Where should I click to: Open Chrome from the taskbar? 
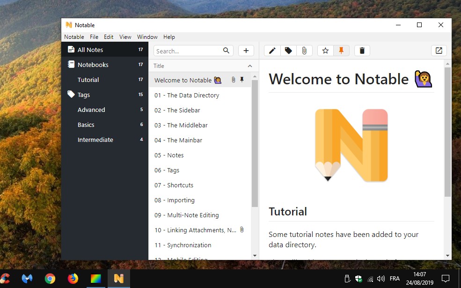click(x=50, y=278)
